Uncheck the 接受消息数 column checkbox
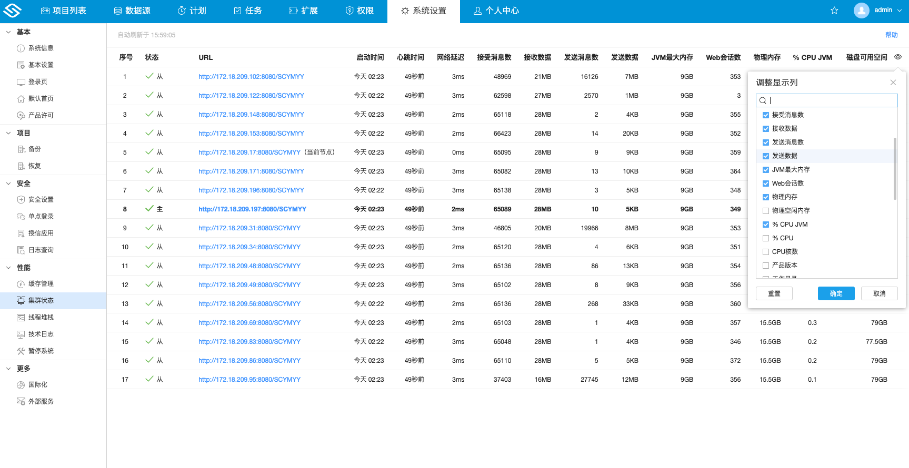The height and width of the screenshot is (468, 909). [x=766, y=115]
